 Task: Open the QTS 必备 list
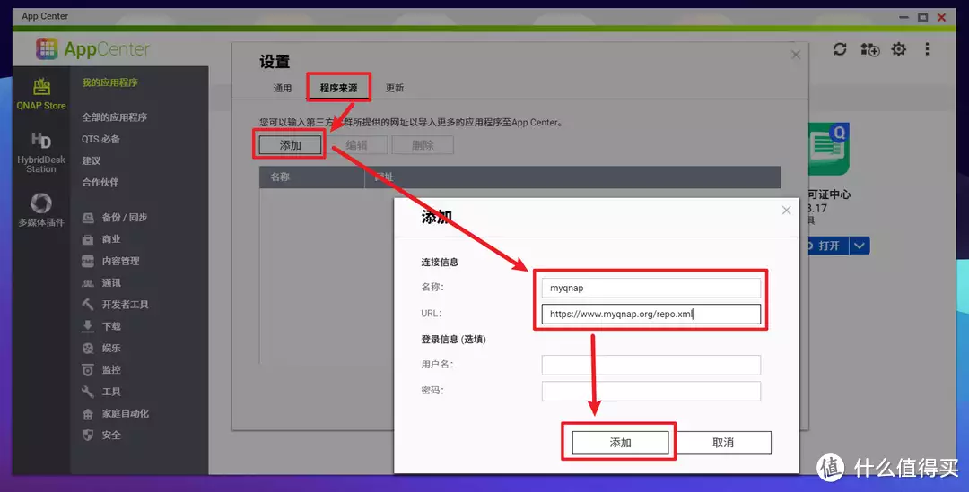tap(100, 139)
